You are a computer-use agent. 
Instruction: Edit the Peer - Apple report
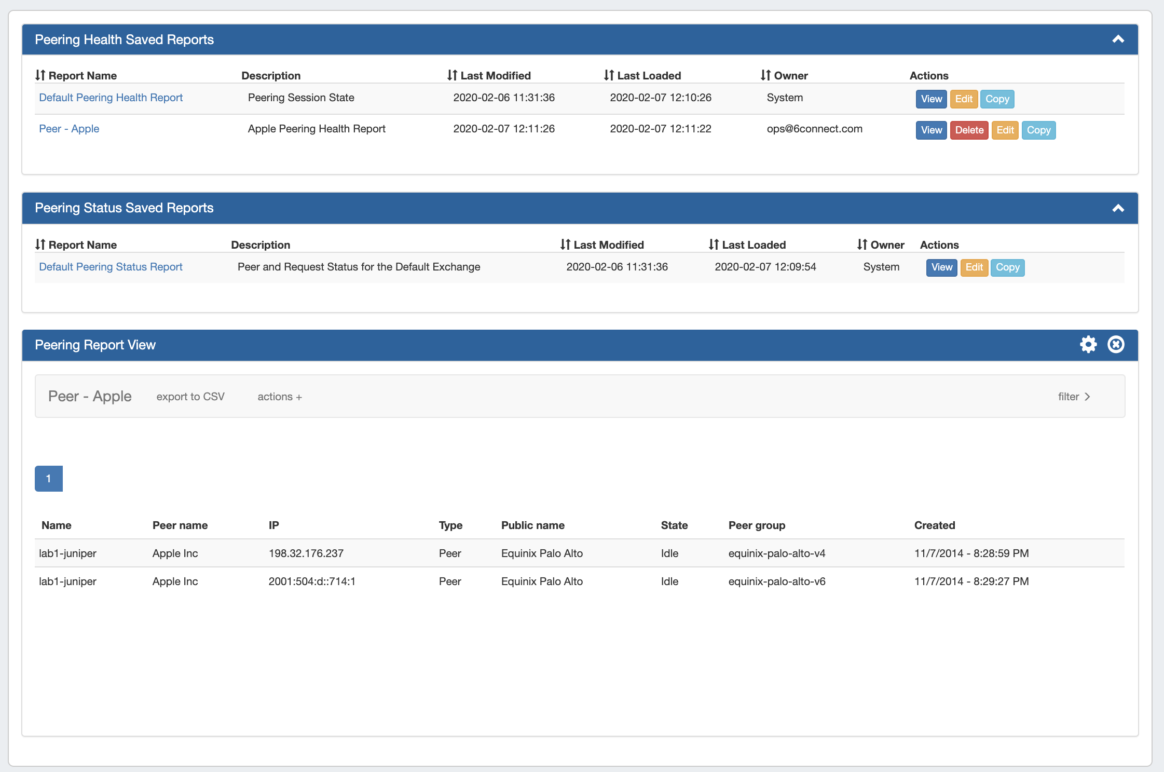point(1005,130)
